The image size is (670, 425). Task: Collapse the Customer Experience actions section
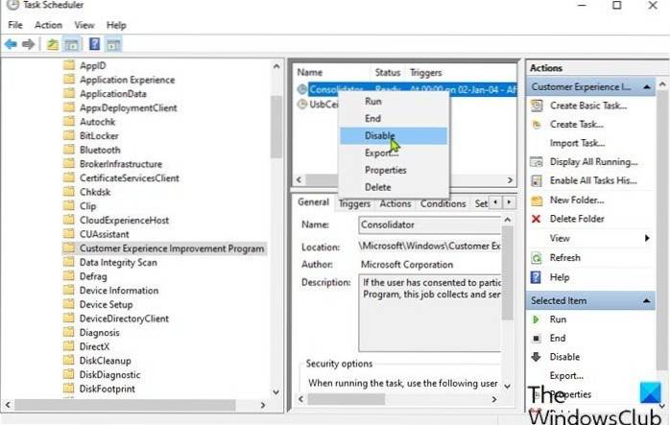[x=647, y=87]
